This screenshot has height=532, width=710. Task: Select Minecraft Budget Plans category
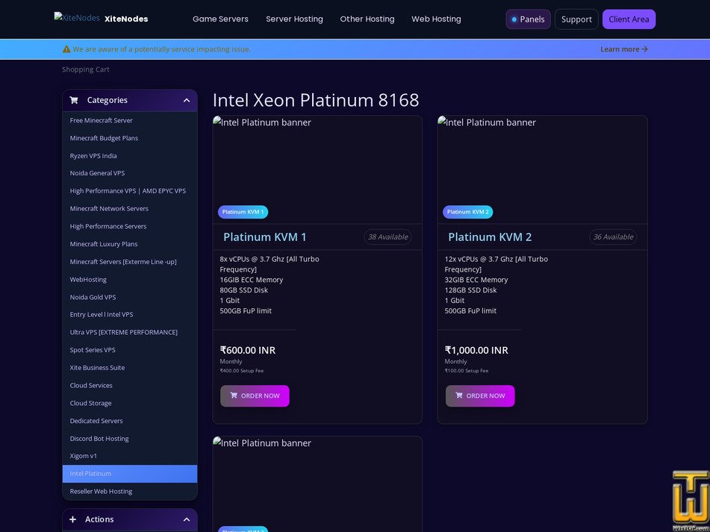point(129,138)
